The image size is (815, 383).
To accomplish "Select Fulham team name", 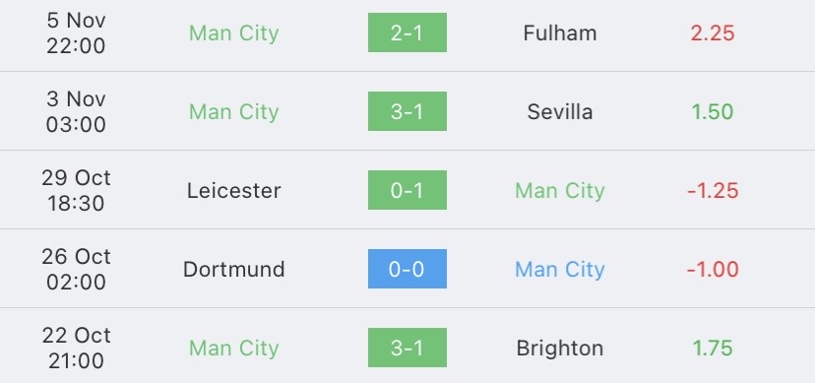I will 560,33.
